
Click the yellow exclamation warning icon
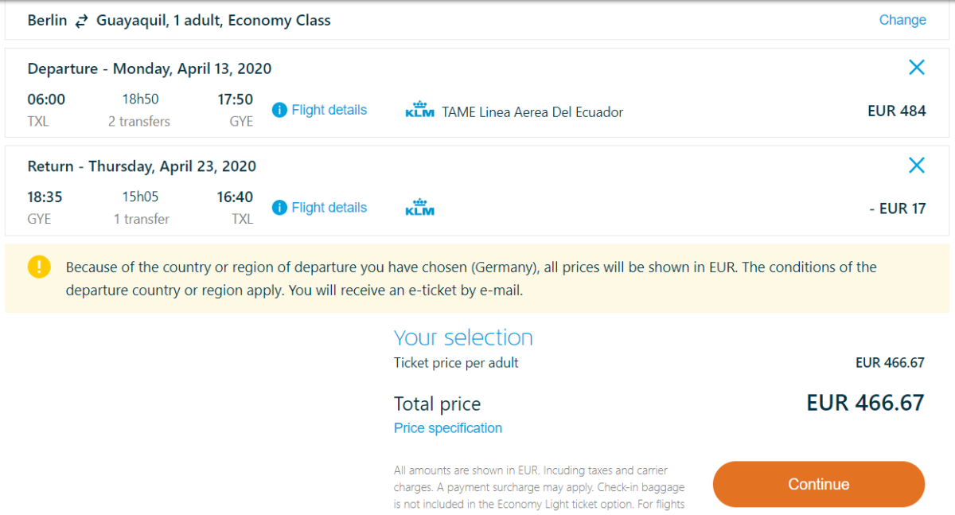[x=39, y=267]
